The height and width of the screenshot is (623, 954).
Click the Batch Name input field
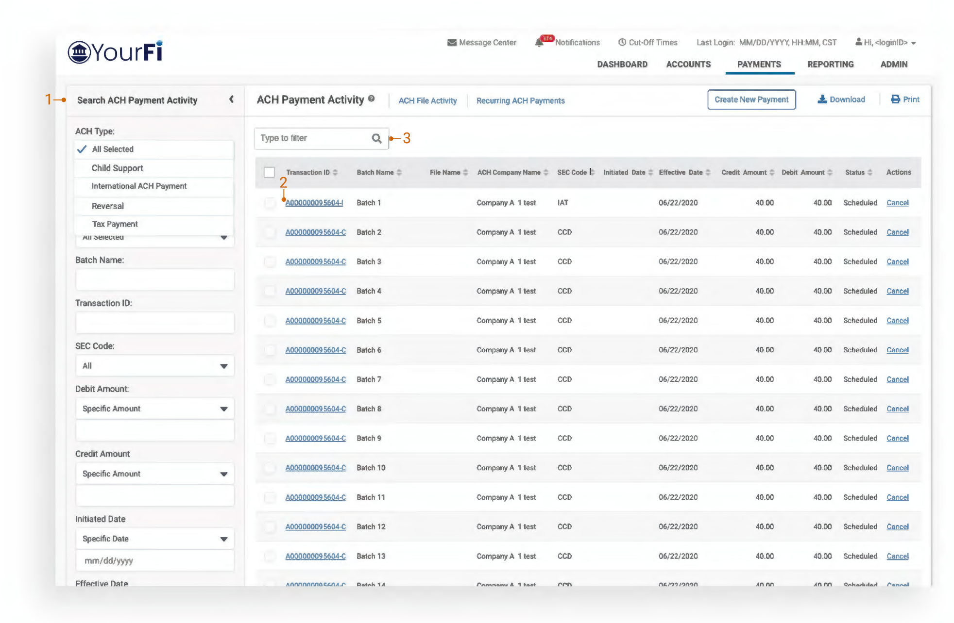[154, 280]
